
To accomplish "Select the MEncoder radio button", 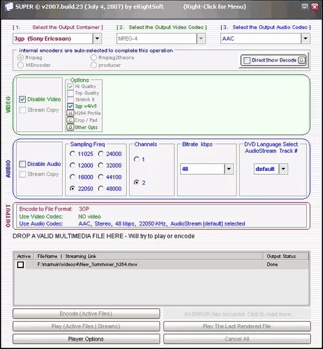I will [21, 65].
